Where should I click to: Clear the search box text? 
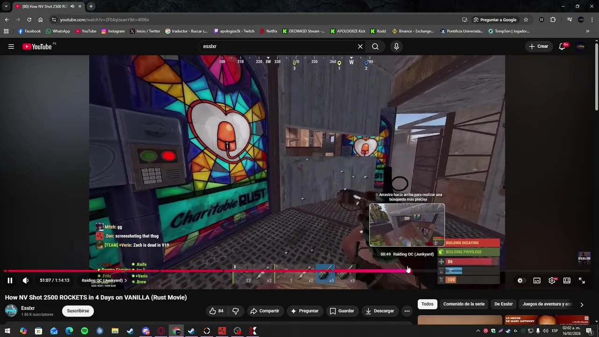click(360, 46)
